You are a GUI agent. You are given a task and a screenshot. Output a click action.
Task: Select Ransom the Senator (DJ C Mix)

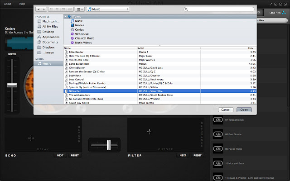(x=160, y=71)
